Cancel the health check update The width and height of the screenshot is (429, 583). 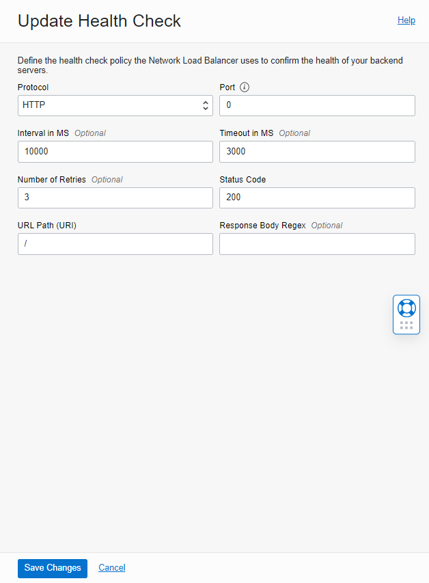[x=112, y=568]
